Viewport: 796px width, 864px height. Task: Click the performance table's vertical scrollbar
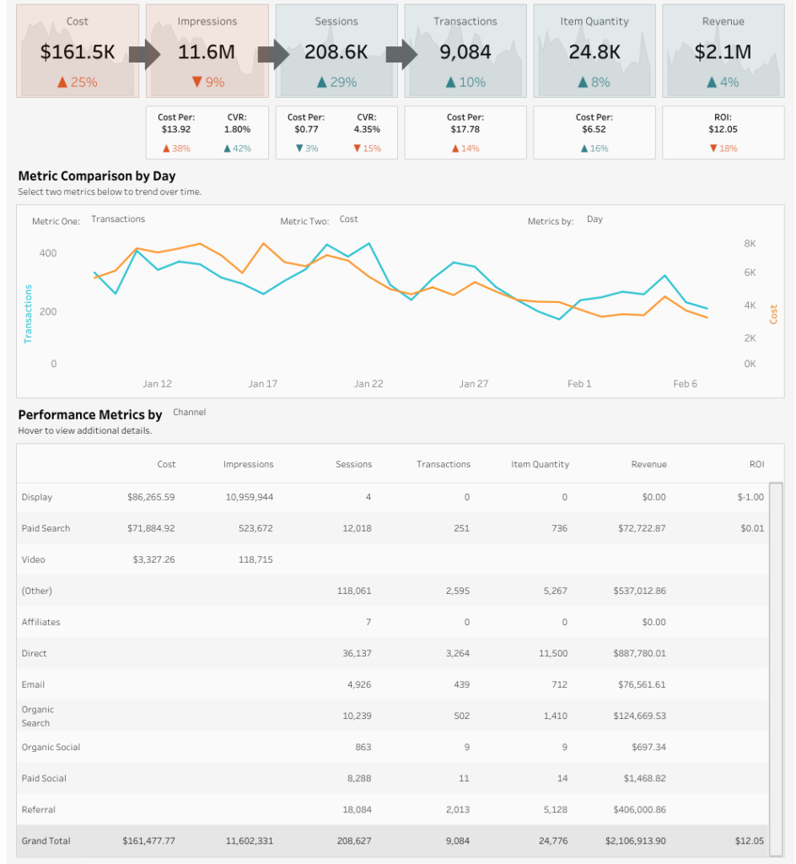(777, 658)
